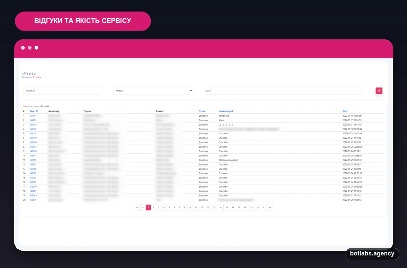Go to pagination page 5
The image size is (407, 268).
(x=169, y=207)
